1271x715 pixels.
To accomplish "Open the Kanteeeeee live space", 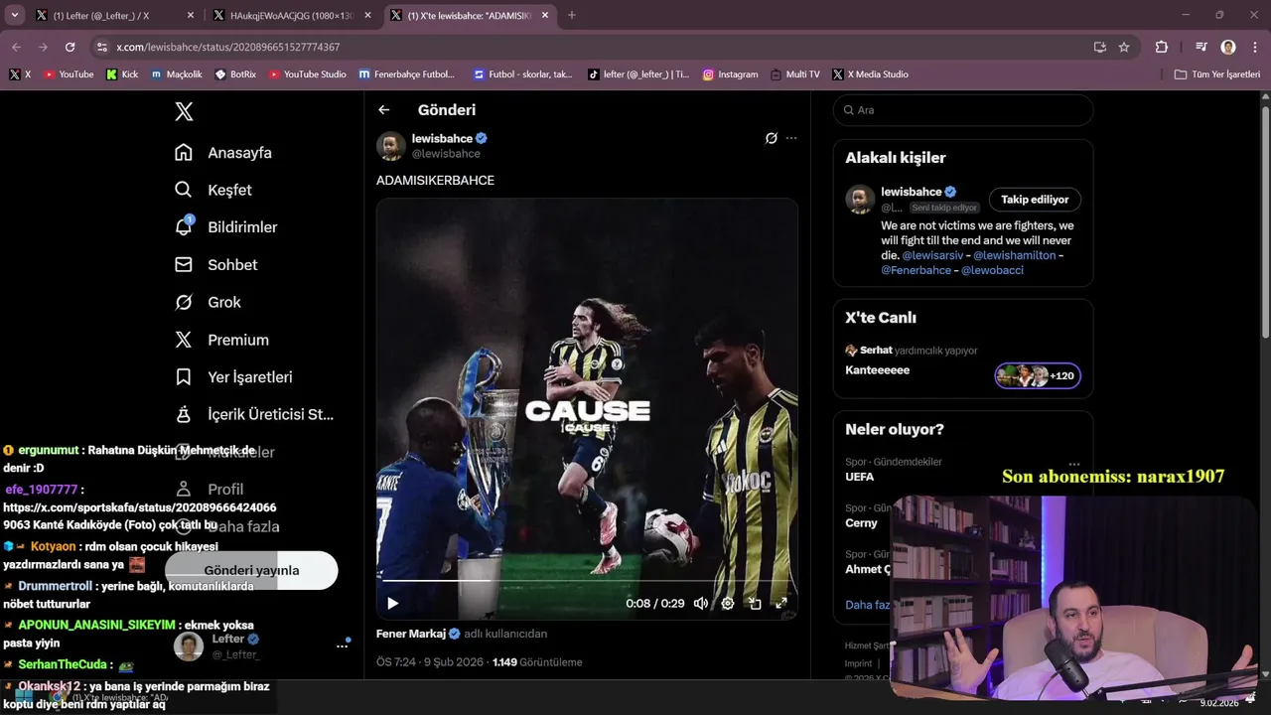I will (x=877, y=370).
